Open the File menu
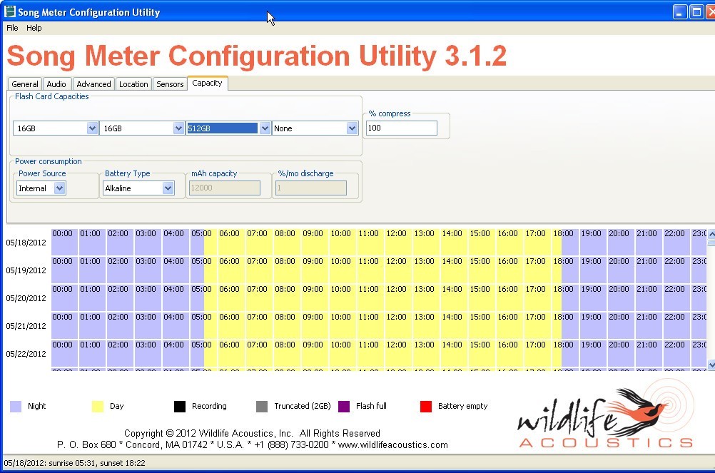Screen dimensions: 715x473 [x=11, y=28]
